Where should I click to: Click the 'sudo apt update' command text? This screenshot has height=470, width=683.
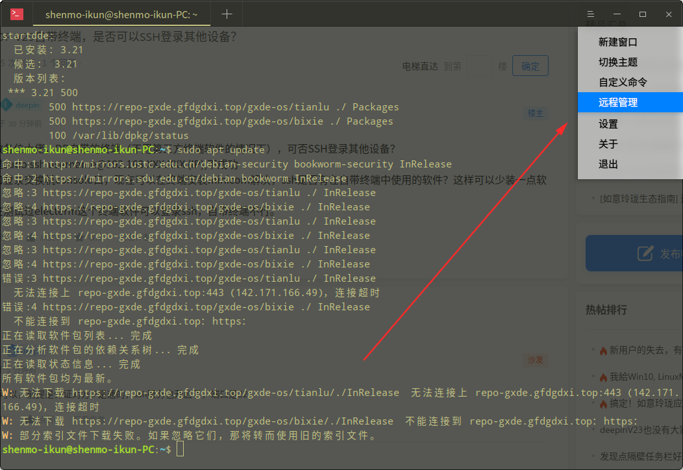pos(221,150)
